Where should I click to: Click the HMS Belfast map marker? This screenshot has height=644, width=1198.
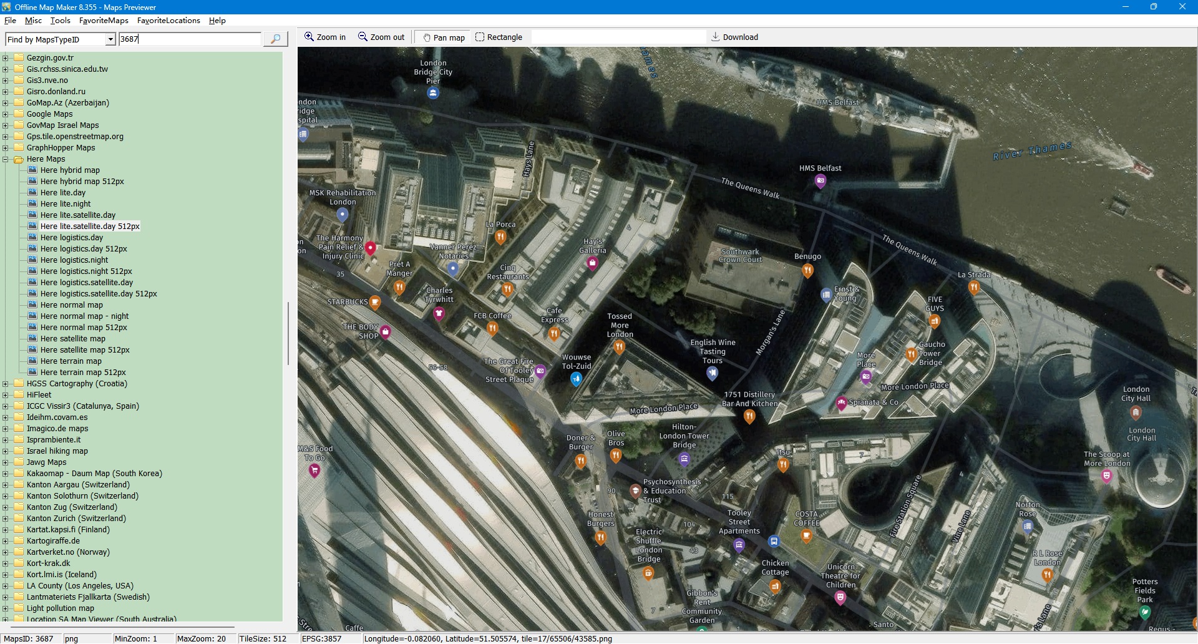click(x=821, y=181)
